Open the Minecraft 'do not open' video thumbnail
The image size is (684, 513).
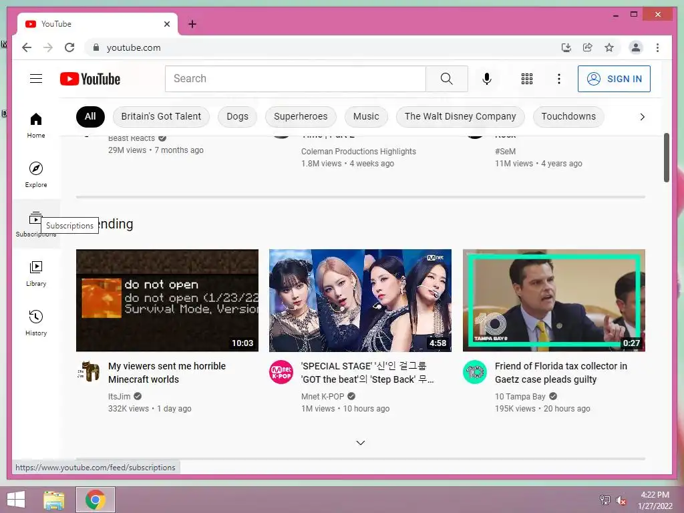(167, 301)
